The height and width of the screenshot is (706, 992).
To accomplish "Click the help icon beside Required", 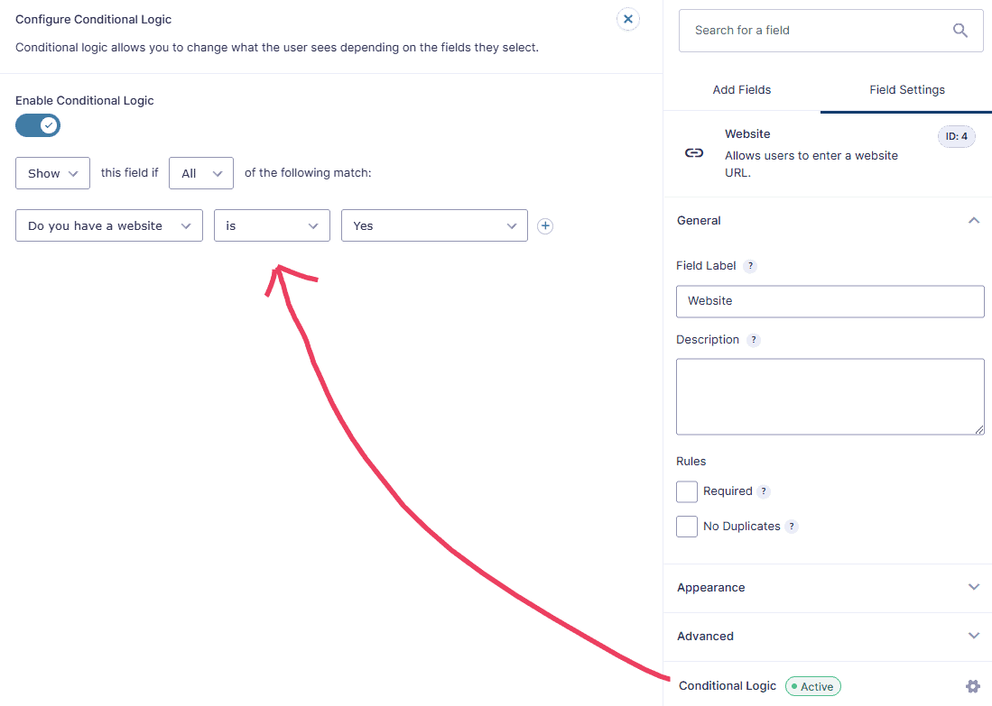I will coord(764,491).
